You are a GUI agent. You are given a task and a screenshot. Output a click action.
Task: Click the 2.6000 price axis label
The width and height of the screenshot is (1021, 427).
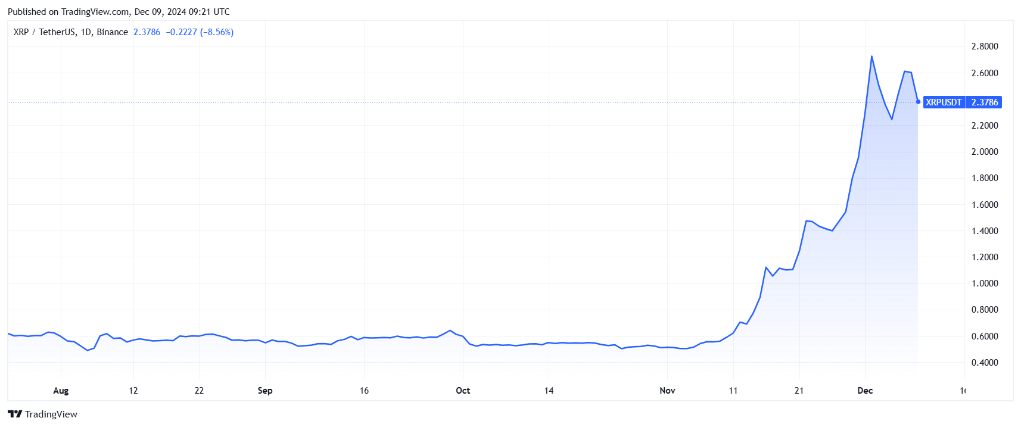[985, 73]
